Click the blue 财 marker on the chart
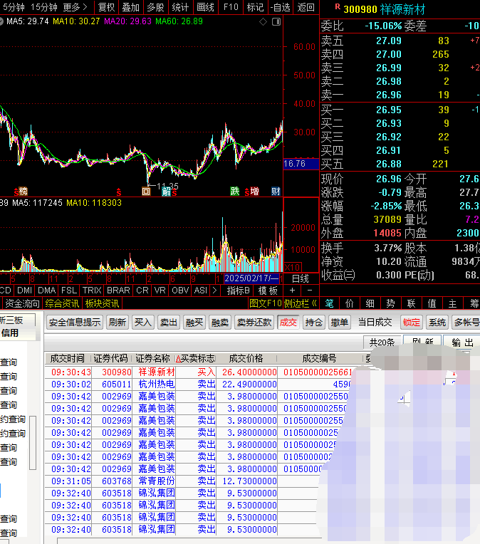Screen dimensions: 480x544 (x=276, y=191)
